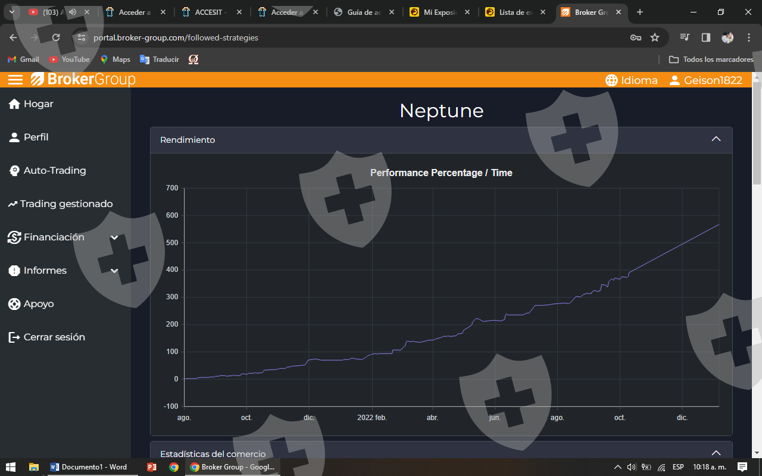Viewport: 762px width, 476px height.
Task: Switch to the Mi Exposición browser tab
Action: (x=441, y=12)
